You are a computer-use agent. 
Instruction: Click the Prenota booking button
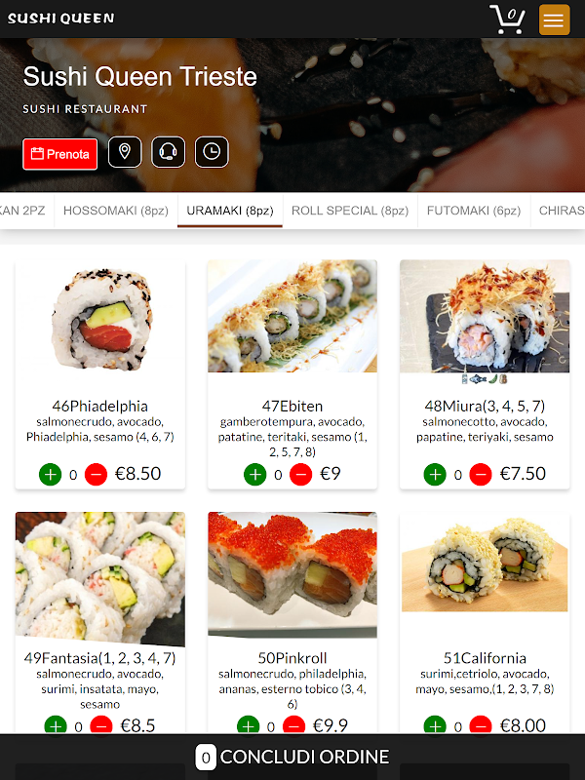(60, 154)
